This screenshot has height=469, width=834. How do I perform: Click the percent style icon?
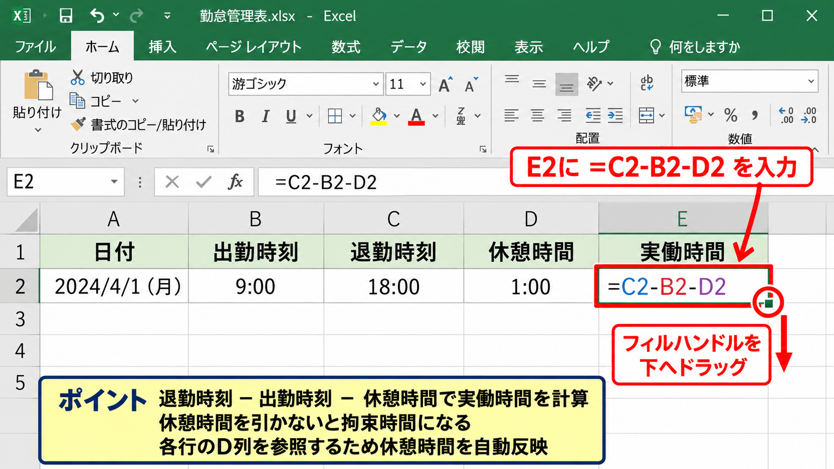click(x=731, y=116)
